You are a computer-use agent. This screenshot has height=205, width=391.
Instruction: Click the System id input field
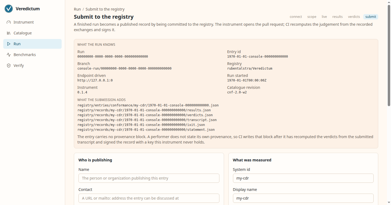pos(303,178)
